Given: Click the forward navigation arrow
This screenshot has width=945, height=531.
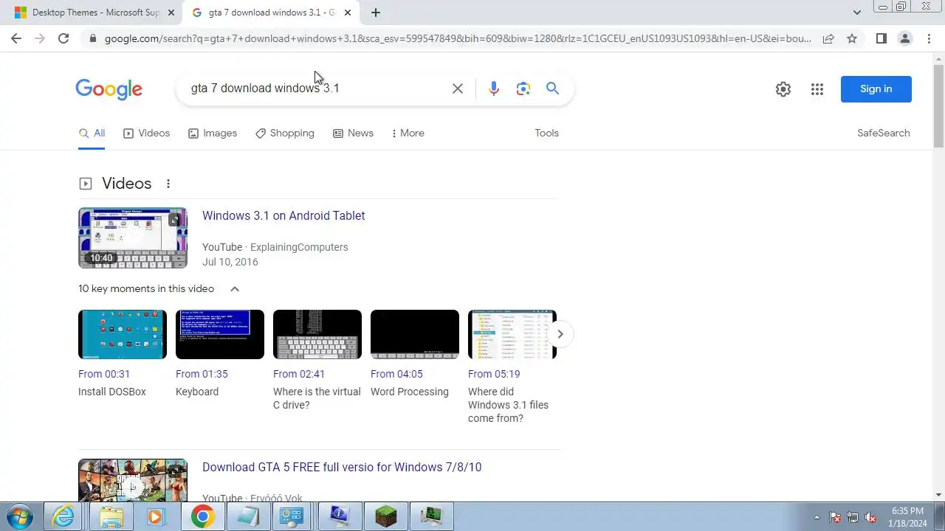Looking at the screenshot, I should point(40,38).
